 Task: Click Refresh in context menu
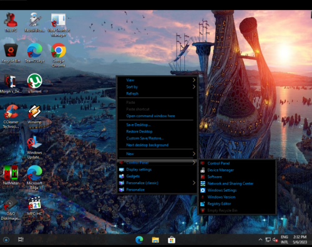coord(157,93)
